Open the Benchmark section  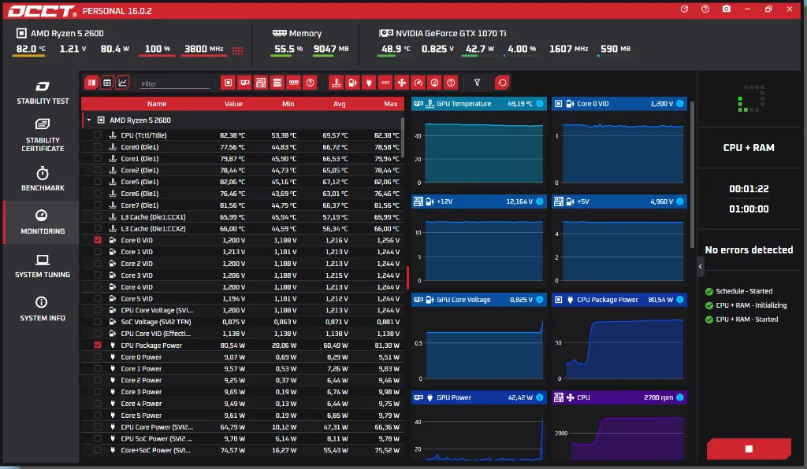pyautogui.click(x=43, y=179)
